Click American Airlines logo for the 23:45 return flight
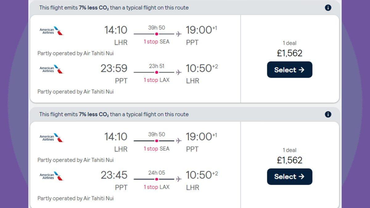This screenshot has width=370, height=208. tap(51, 176)
